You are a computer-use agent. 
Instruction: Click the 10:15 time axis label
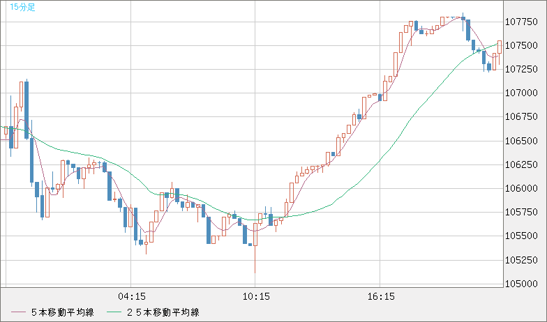256,297
